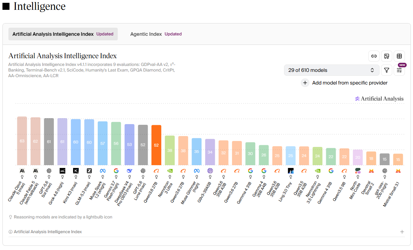Image resolution: width=413 pixels, height=250 pixels.
Task: Click 'Reasoning models are indicated by a lightbulb icon' note
Action: [63, 217]
